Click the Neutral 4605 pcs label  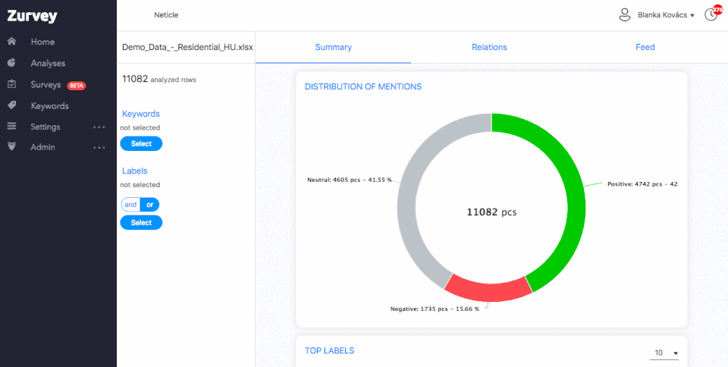[x=349, y=180]
